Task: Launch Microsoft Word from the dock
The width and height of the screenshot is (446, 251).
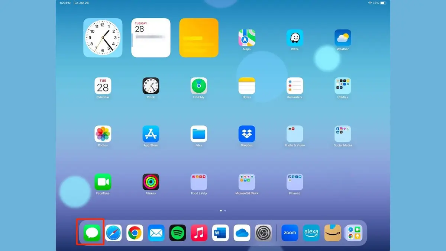Action: (x=221, y=233)
